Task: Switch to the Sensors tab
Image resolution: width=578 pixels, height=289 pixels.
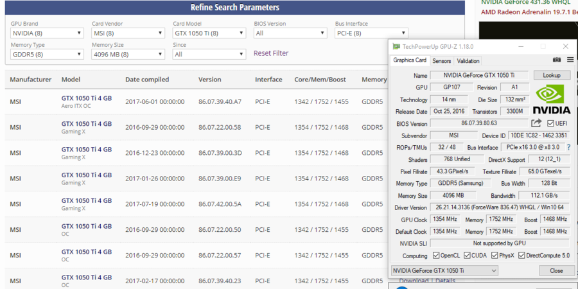Action: click(x=441, y=61)
